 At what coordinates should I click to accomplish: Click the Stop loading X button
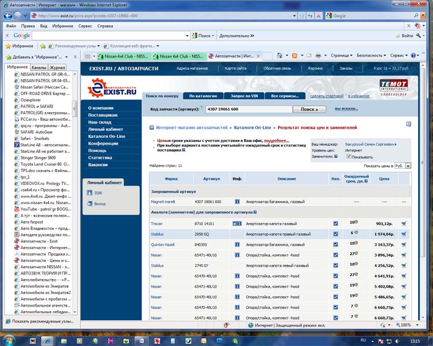[x=318, y=16]
